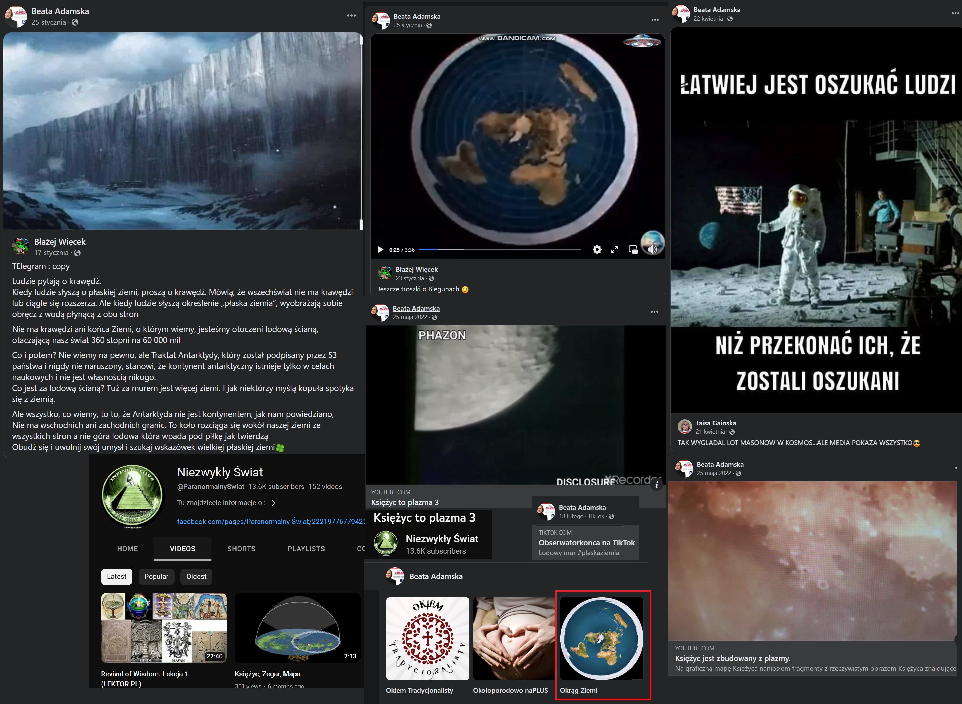Seek on the flat earth video progress bar

tap(499, 249)
